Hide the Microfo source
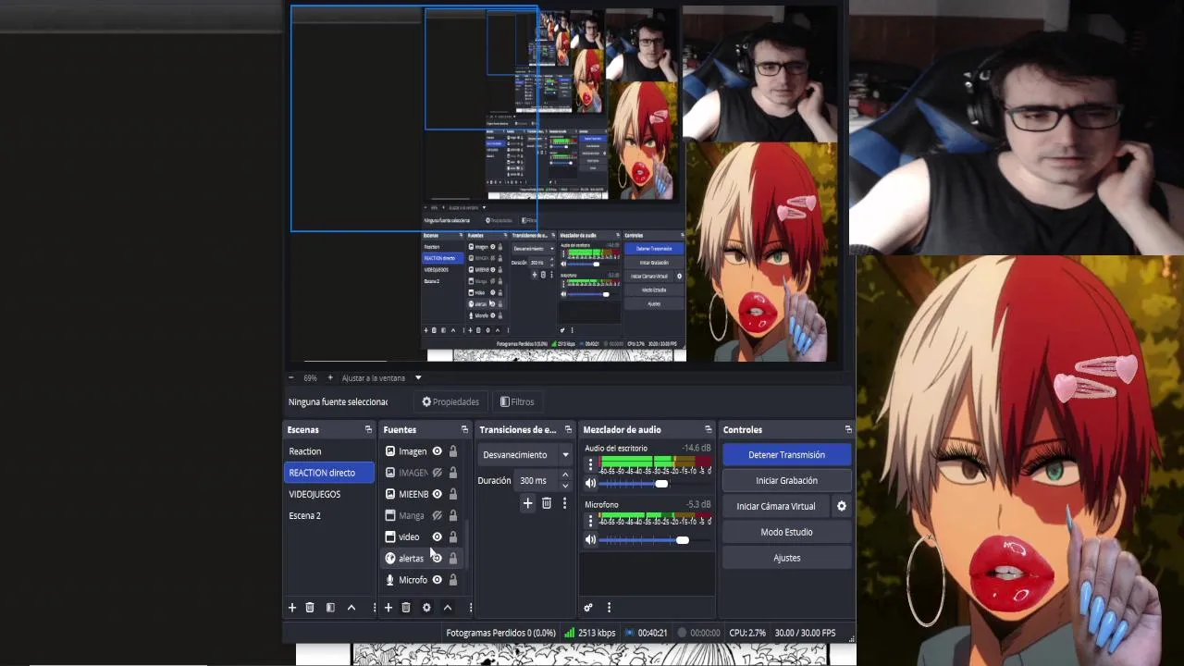Screen dimensions: 1184x666 coord(438,580)
